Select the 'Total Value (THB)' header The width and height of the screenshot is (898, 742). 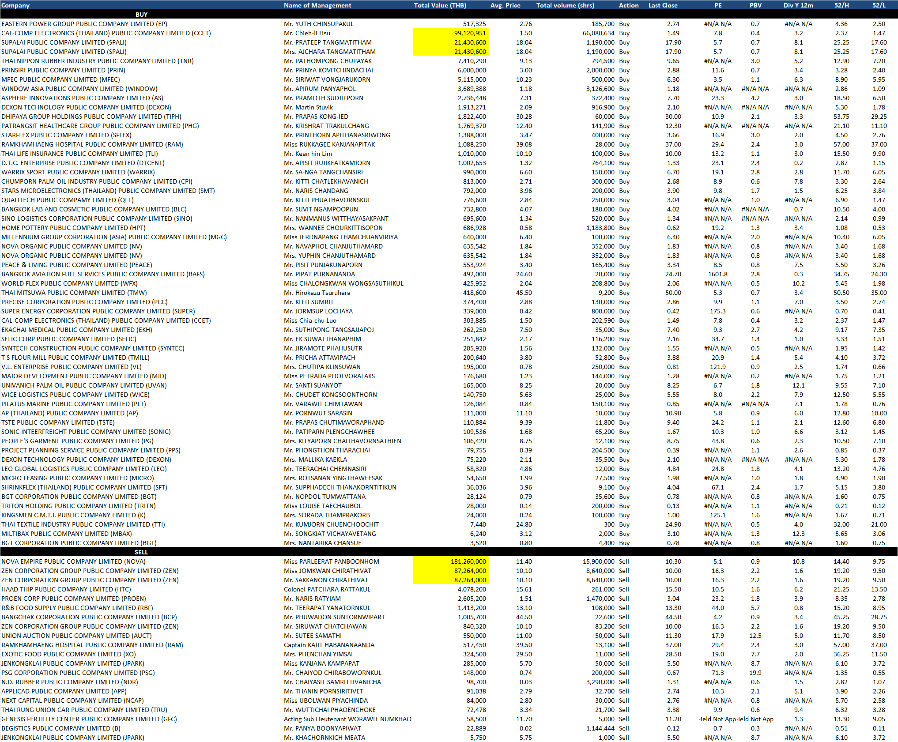click(x=440, y=5)
